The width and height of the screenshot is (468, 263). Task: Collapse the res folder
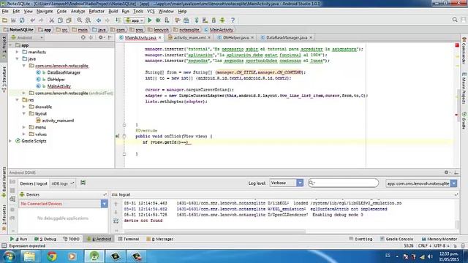[x=18, y=100]
